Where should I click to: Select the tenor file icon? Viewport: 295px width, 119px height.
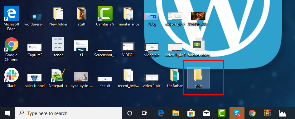58,44
